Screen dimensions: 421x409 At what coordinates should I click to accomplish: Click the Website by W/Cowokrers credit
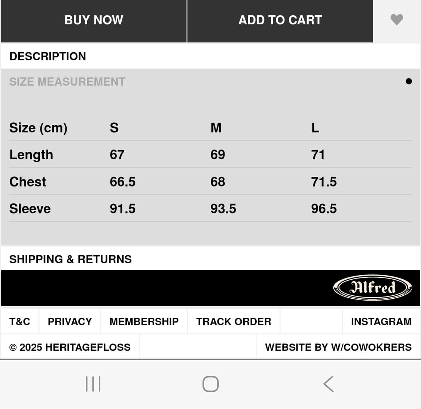tap(338, 347)
